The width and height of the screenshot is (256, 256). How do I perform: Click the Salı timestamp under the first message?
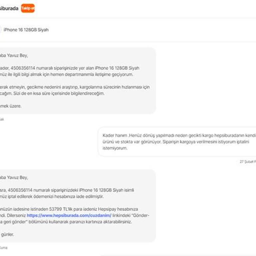pos(2,119)
